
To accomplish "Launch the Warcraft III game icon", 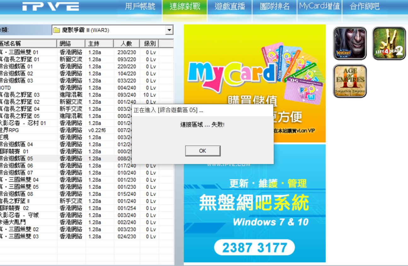I will click(x=350, y=43).
